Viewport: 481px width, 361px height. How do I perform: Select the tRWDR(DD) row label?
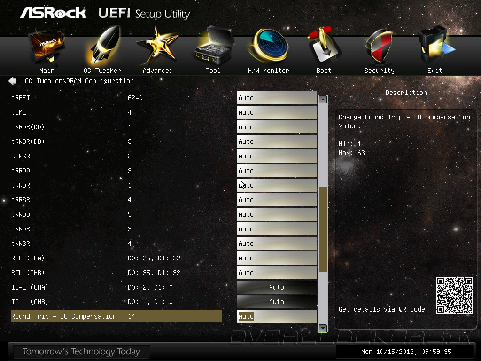(28, 141)
